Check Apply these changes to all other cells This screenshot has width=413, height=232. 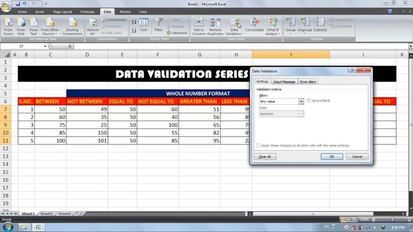click(258, 146)
